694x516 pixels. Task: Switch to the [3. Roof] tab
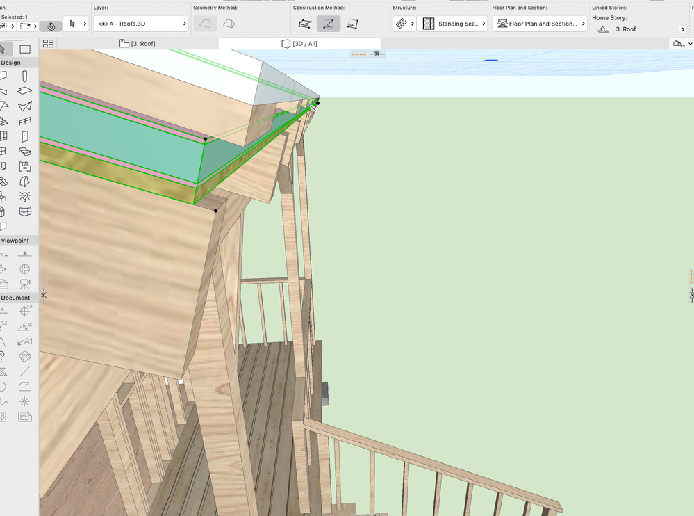pyautogui.click(x=138, y=44)
